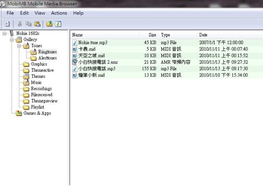Click the Paste clipboard toolbar icon

(37, 24)
